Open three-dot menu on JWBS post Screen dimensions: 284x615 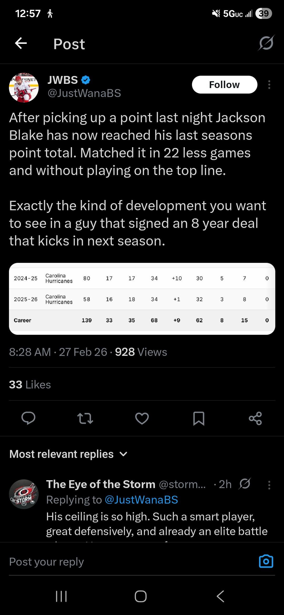click(269, 85)
